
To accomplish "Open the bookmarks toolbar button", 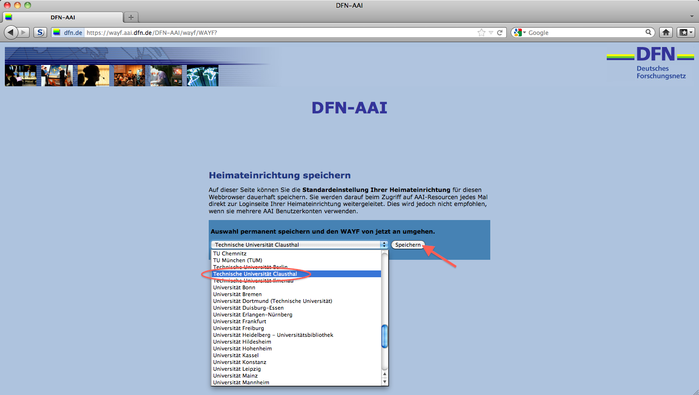I will click(x=684, y=32).
